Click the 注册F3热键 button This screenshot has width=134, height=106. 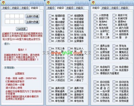(32, 16)
